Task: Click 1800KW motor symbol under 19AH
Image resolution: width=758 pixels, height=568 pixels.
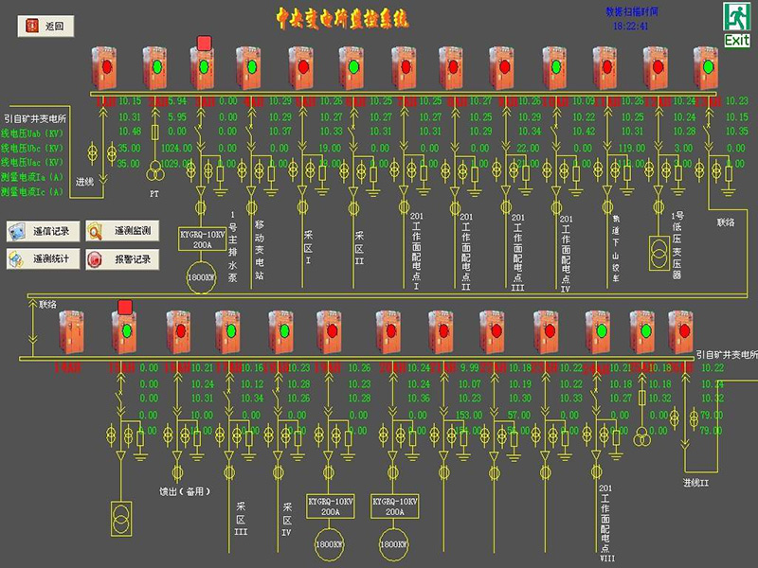Action: point(329,544)
